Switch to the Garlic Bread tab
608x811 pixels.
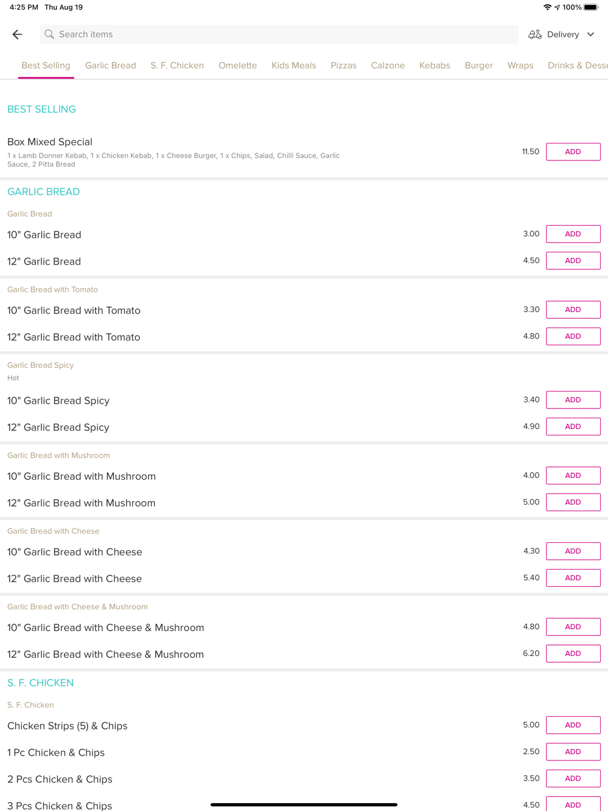point(111,66)
